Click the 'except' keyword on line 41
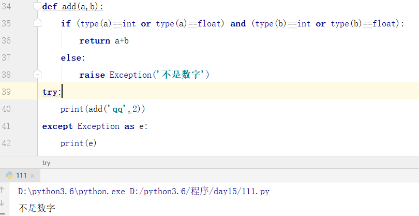The height and width of the screenshot is (216, 419). click(x=57, y=126)
